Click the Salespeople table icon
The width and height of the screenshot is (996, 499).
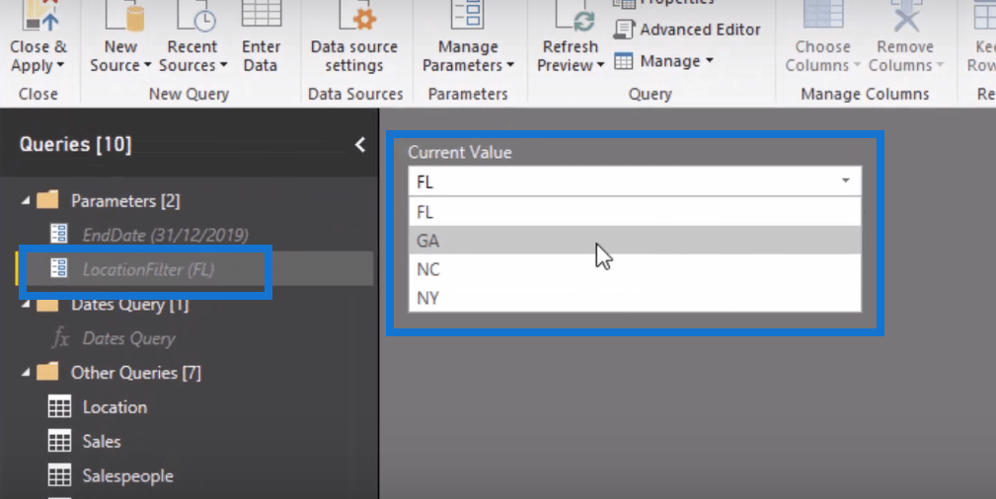tap(59, 475)
